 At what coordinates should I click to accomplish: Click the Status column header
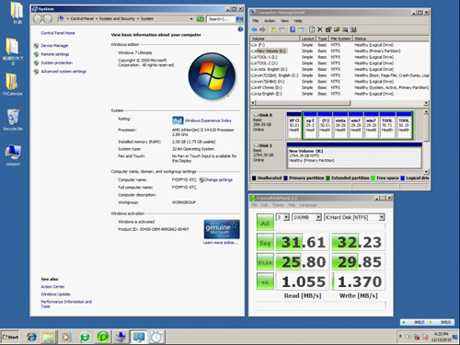[391, 39]
